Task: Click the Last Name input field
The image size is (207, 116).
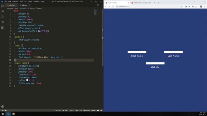Action: [173, 52]
